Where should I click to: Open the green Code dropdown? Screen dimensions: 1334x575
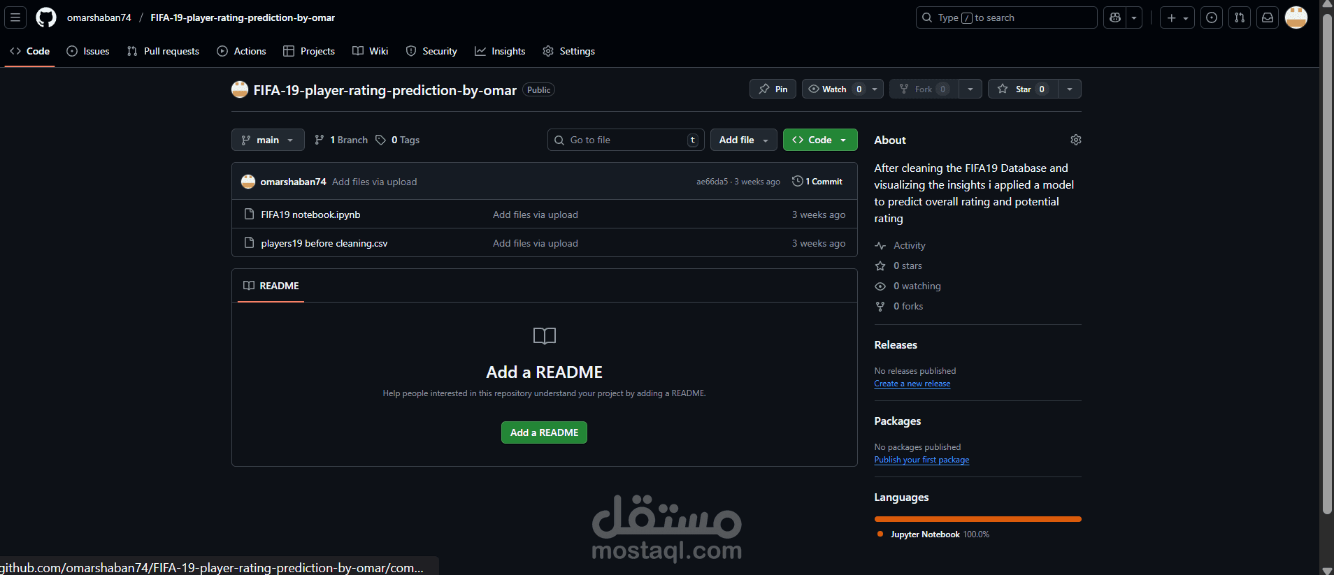tap(820, 140)
